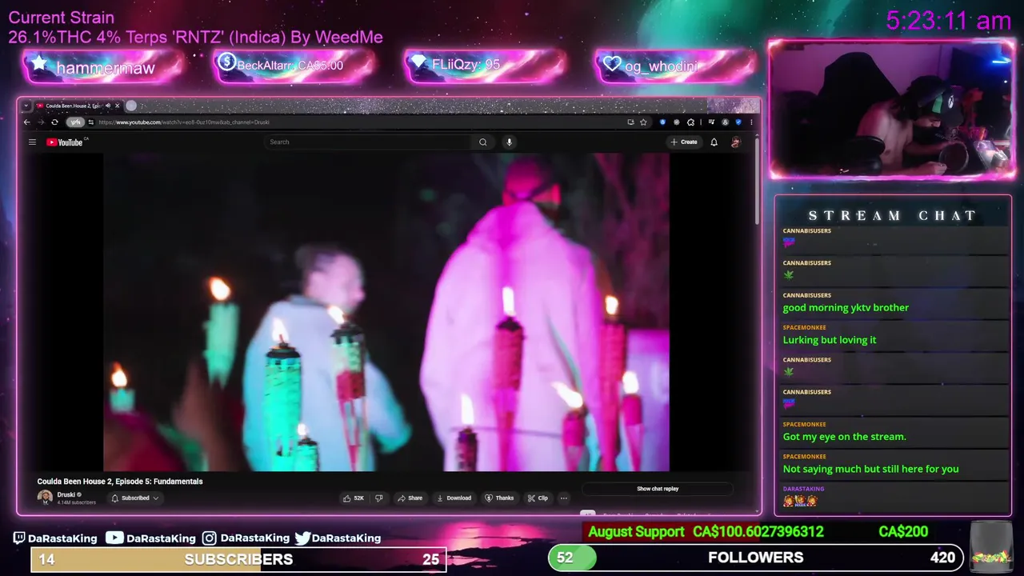Open the Druski channel name link
This screenshot has height=576, width=1024.
pos(66,494)
